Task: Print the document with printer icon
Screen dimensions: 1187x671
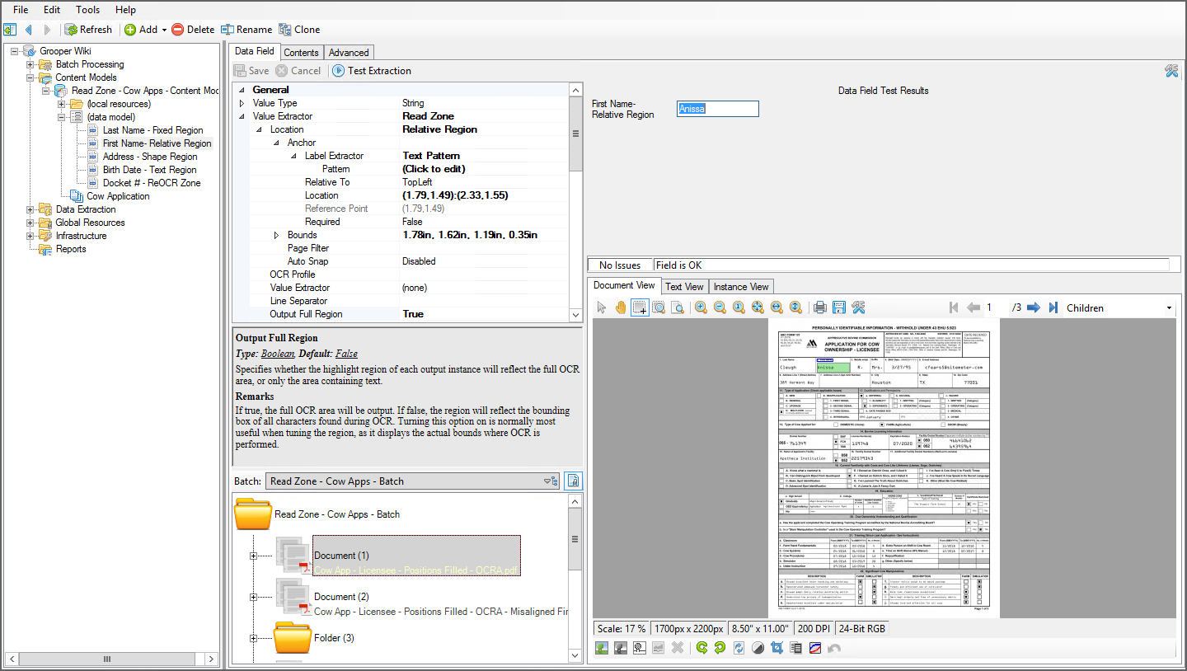Action: [819, 307]
